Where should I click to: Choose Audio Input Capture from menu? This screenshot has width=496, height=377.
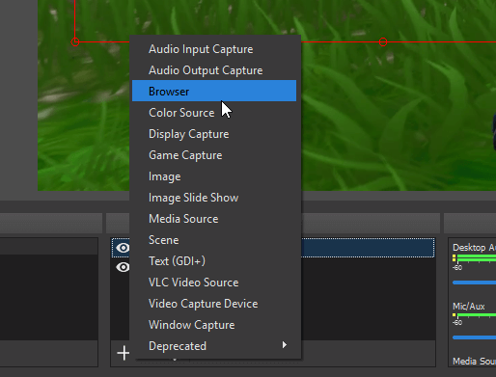[x=214, y=49]
